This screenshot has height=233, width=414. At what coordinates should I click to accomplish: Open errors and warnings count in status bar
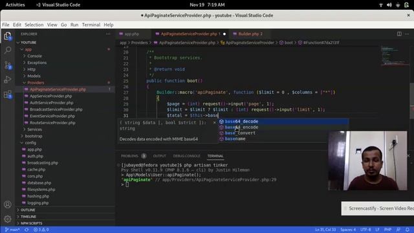(x=41, y=230)
